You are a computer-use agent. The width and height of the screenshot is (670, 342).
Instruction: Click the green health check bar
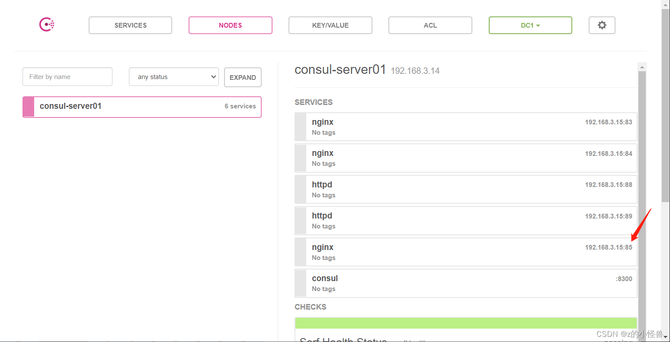pyautogui.click(x=466, y=323)
